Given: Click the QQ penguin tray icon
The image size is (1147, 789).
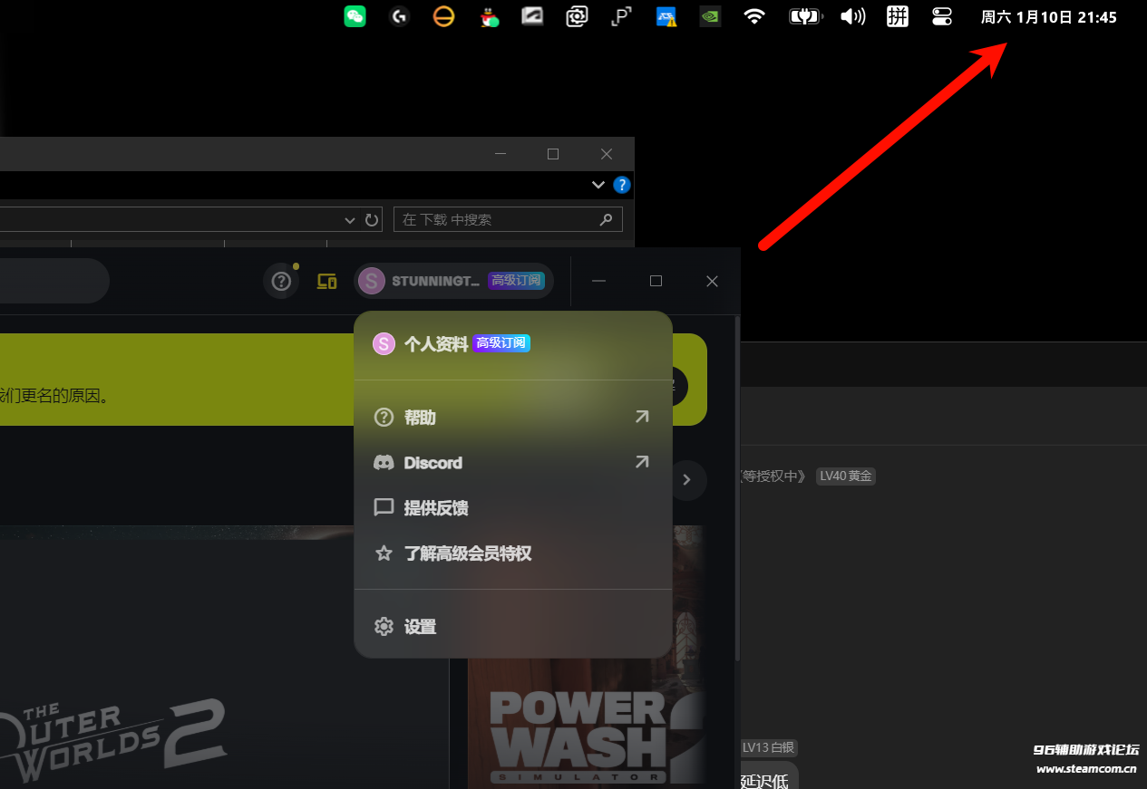Looking at the screenshot, I should pos(489,16).
